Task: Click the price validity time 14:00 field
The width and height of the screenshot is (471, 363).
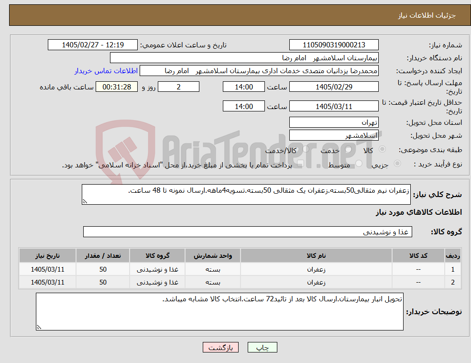Action: [243, 106]
